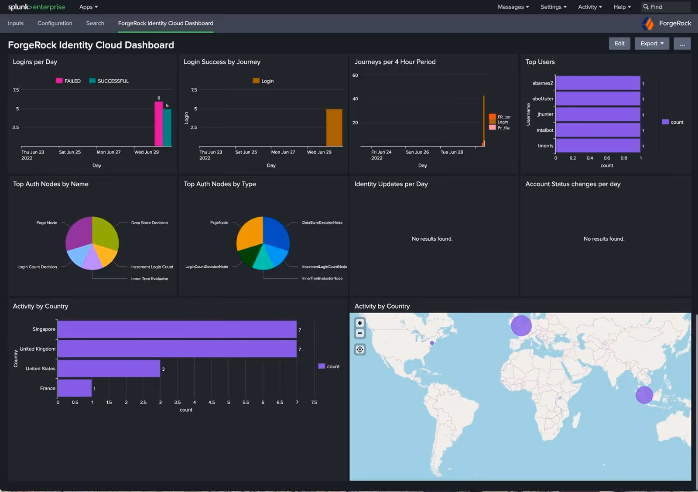Click the Journeys per 4 Hour Period title
Screen dimensions: 698x492
[x=395, y=62]
